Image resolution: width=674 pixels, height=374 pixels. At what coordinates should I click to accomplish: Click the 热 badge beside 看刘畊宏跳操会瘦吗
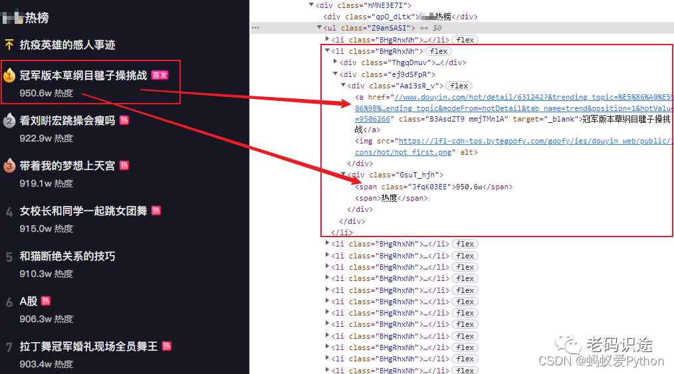(124, 120)
